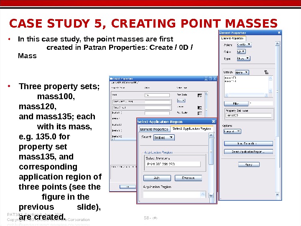Click the Filter button
The width and height of the screenshot is (301, 226).
pyautogui.click(x=236, y=104)
